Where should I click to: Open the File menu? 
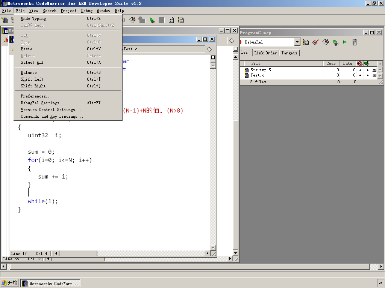click(x=7, y=11)
